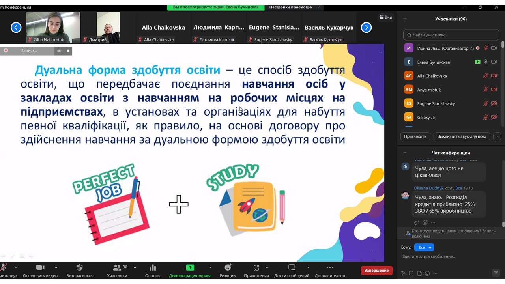Viewport: 505px width, 284px height.
Task: Click the send message arrow in chat
Action: click(x=496, y=273)
